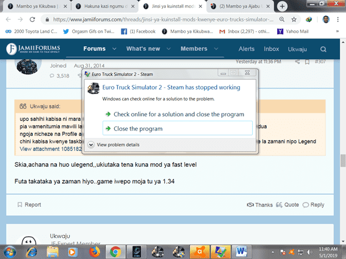Click the network tray icon
This screenshot has height=259, width=346.
301,252
